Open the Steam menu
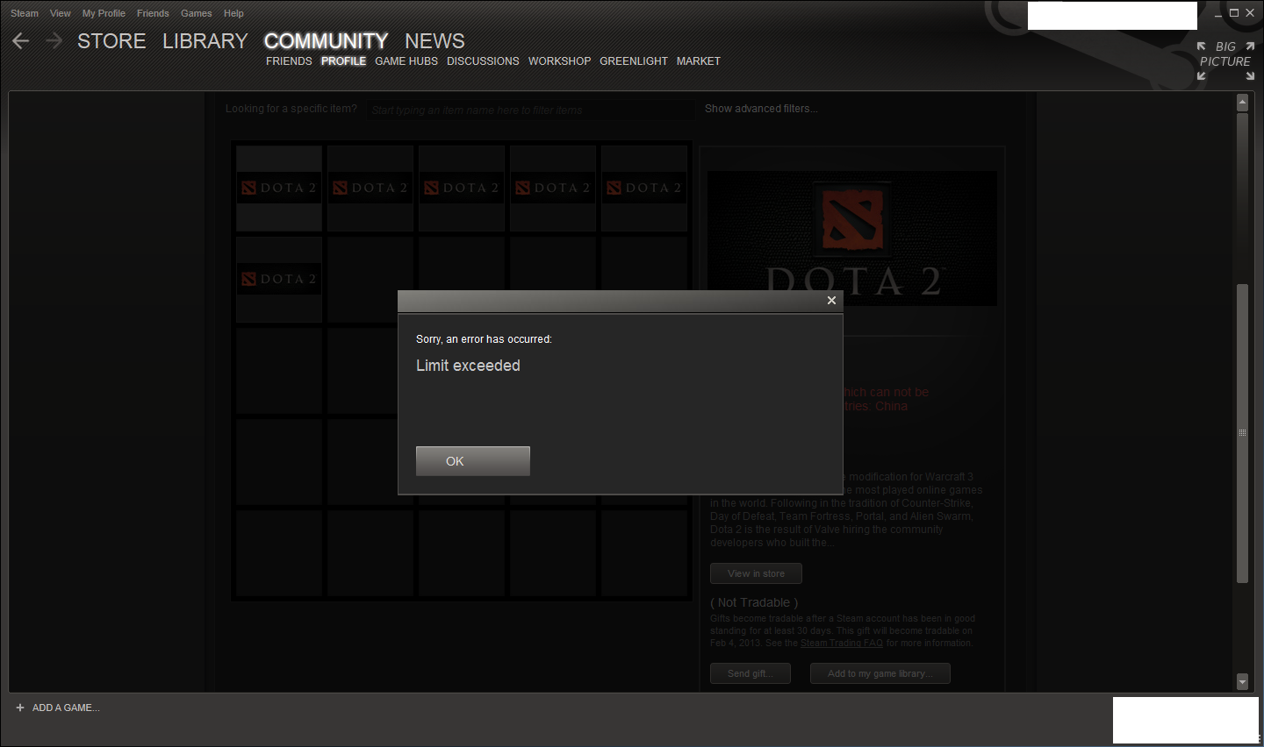This screenshot has height=747, width=1264. (x=25, y=13)
